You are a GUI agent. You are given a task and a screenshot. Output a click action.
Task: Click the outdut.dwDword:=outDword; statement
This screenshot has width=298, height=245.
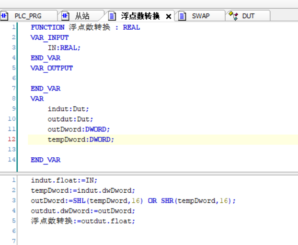[83, 211]
